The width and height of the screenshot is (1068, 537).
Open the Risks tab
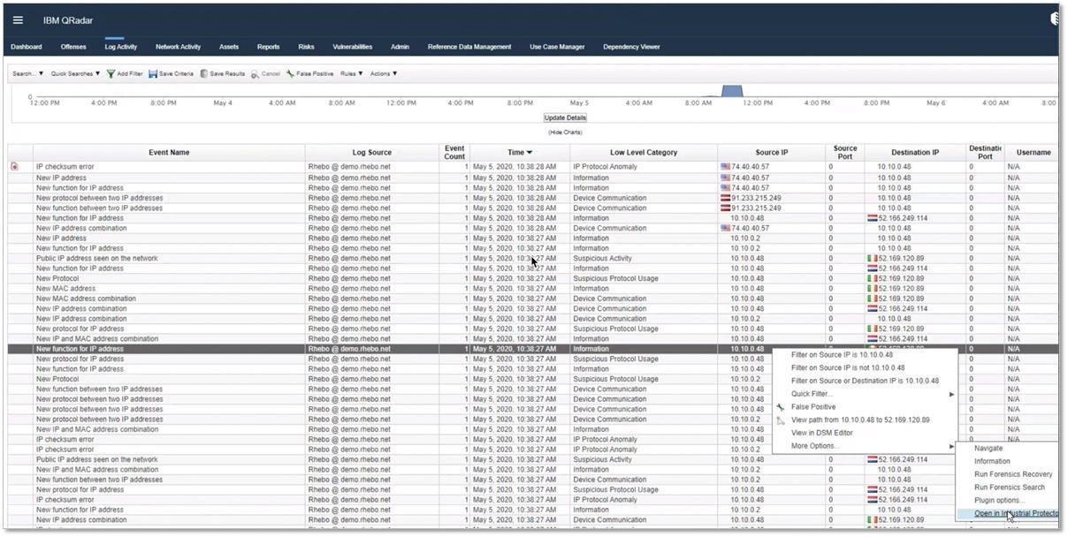click(x=306, y=47)
